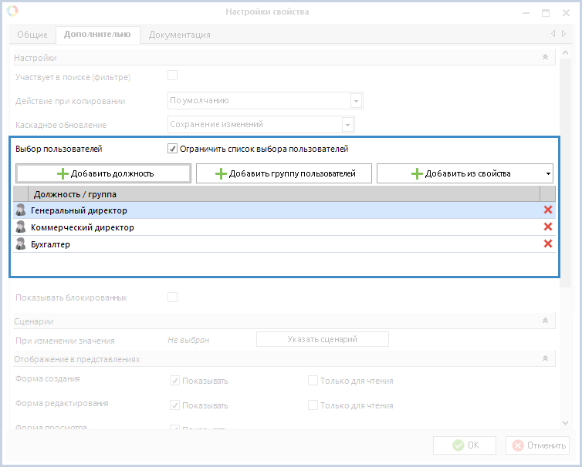Open Каскадное обновление dropdown list

coord(348,124)
